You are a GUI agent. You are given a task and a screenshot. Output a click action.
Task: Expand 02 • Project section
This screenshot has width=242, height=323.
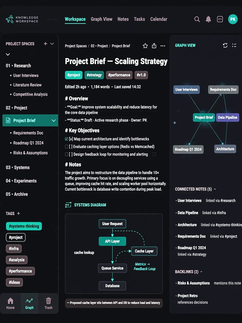(16, 108)
